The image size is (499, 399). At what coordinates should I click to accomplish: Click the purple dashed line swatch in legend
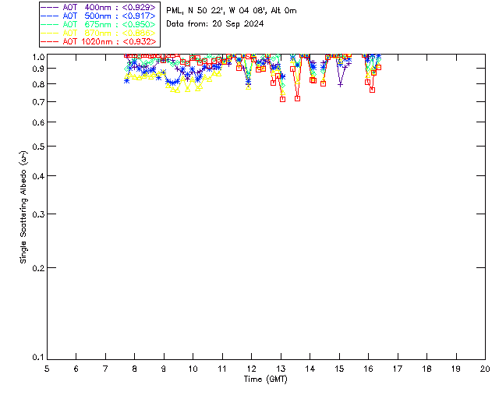(x=50, y=7)
